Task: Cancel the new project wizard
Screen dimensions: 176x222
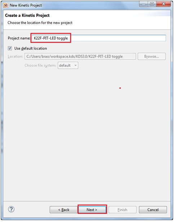Action: [153, 210]
